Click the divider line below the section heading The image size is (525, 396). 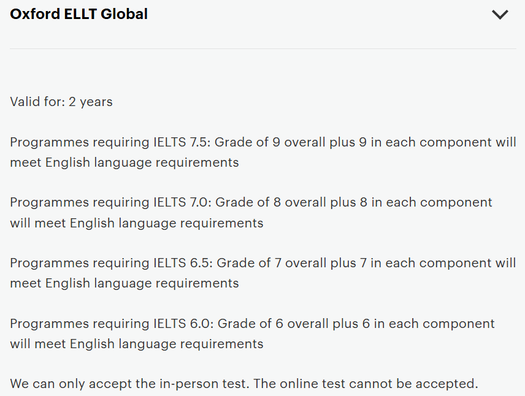(262, 48)
